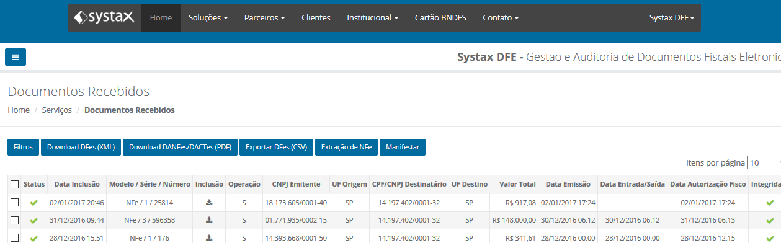Check the row for NFe / 1 / 25814
781x243 pixels.
14,202
